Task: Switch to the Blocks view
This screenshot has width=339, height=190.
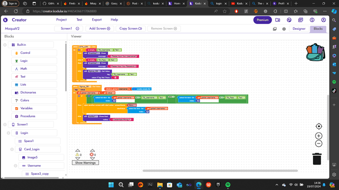Action: coord(318,29)
